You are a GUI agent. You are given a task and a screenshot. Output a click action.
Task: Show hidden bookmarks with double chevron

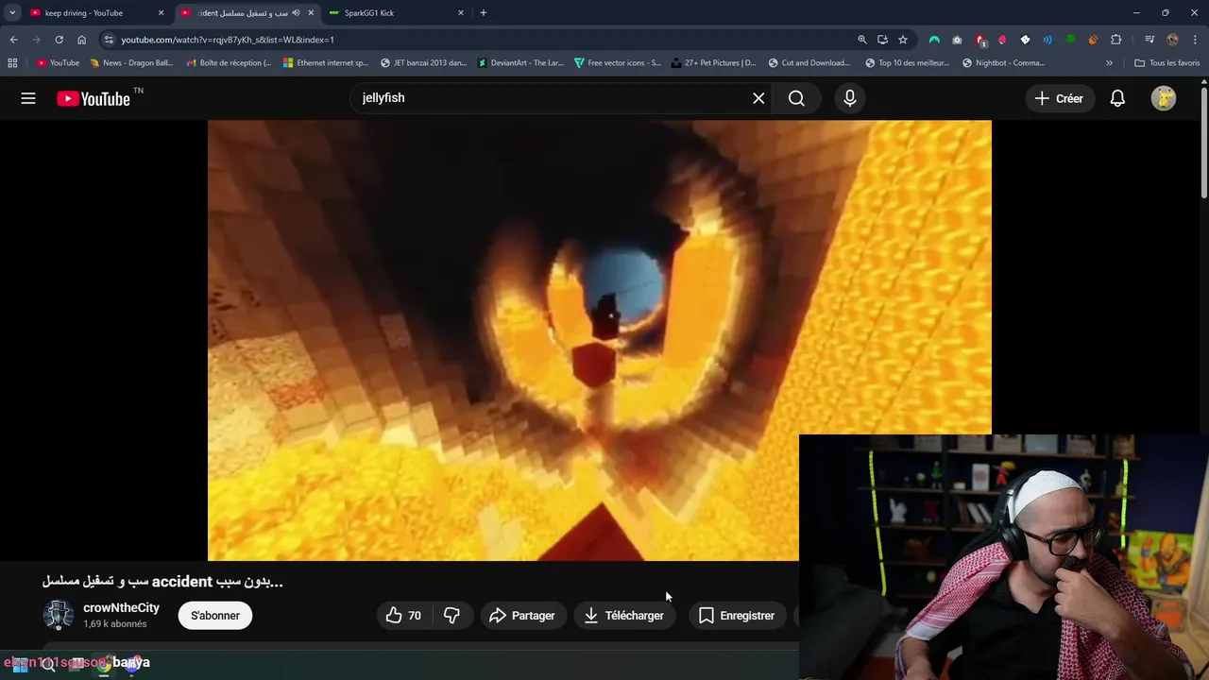pyautogui.click(x=1109, y=63)
